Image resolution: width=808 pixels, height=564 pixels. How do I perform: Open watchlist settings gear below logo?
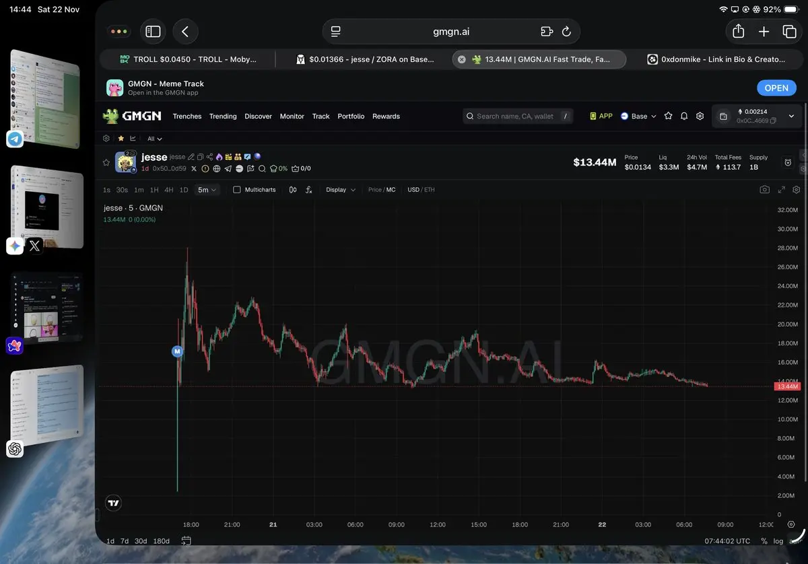[x=106, y=138]
